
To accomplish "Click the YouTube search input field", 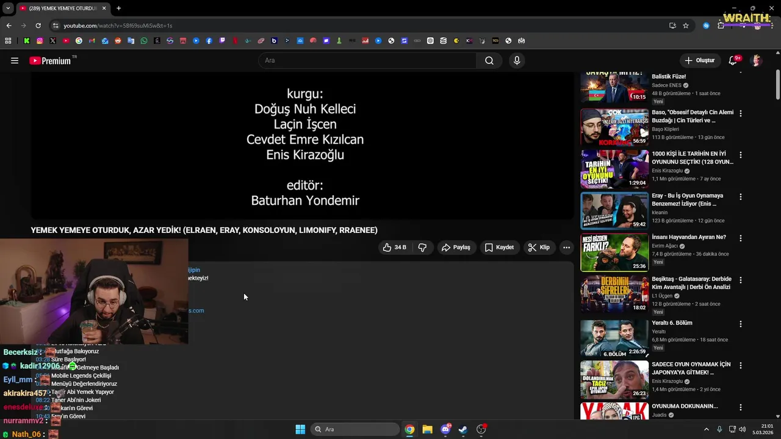I will coord(367,60).
